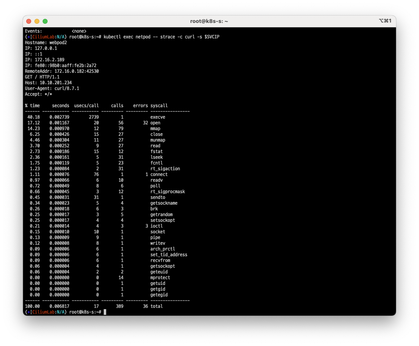Click the 'errors' column header
419x346 pixels.
[140, 106]
